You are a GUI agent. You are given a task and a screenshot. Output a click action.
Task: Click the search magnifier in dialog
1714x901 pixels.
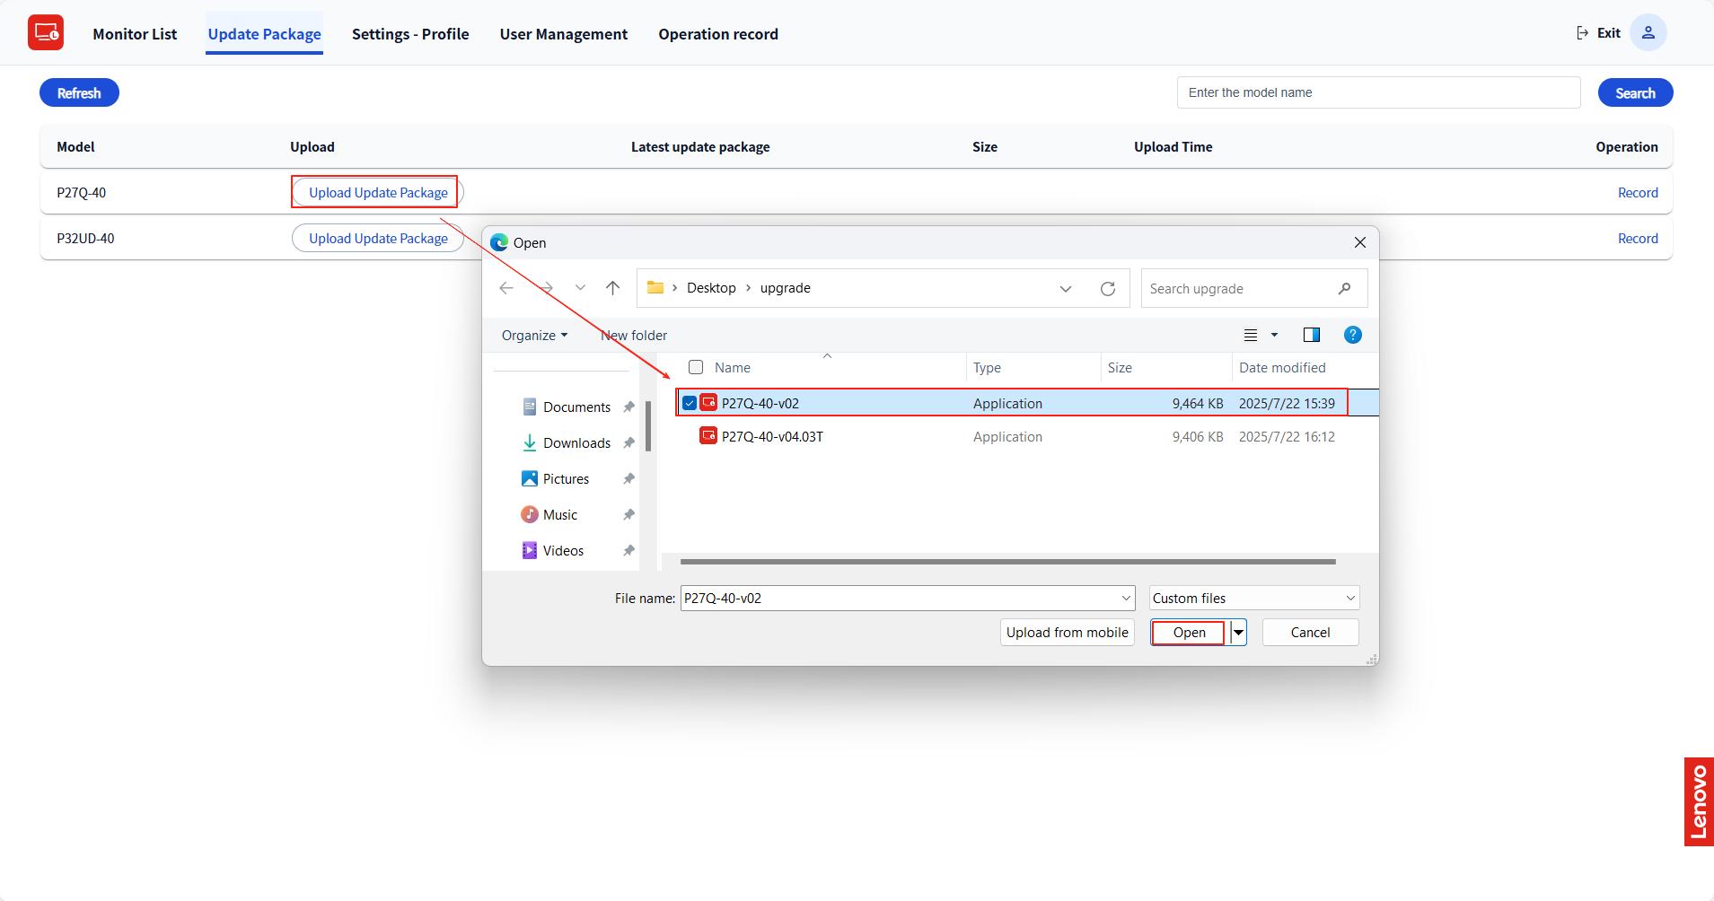(x=1344, y=288)
